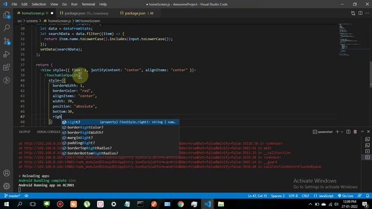Image resolution: width=372 pixels, height=209 pixels.
Task: Open the Terminal menu
Action: (88, 4)
